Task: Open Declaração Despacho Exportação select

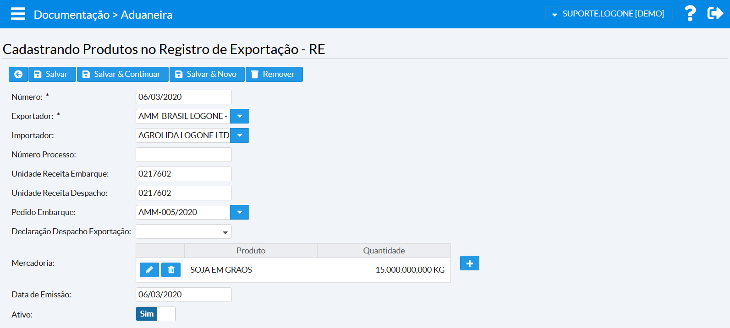Action: pyautogui.click(x=183, y=231)
